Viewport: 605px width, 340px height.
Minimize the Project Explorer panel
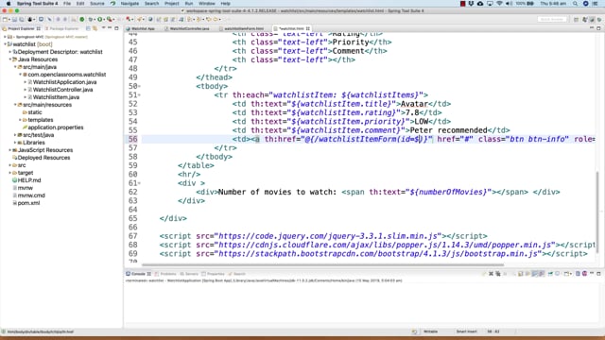(x=110, y=28)
